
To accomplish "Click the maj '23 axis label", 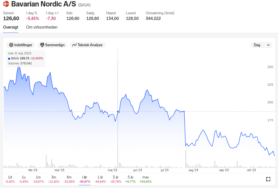I will point(113,170).
